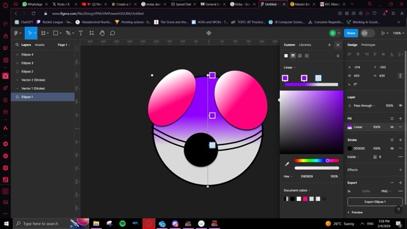The image size is (407, 229).
Task: Switch to the Layers tab
Action: tap(26, 45)
